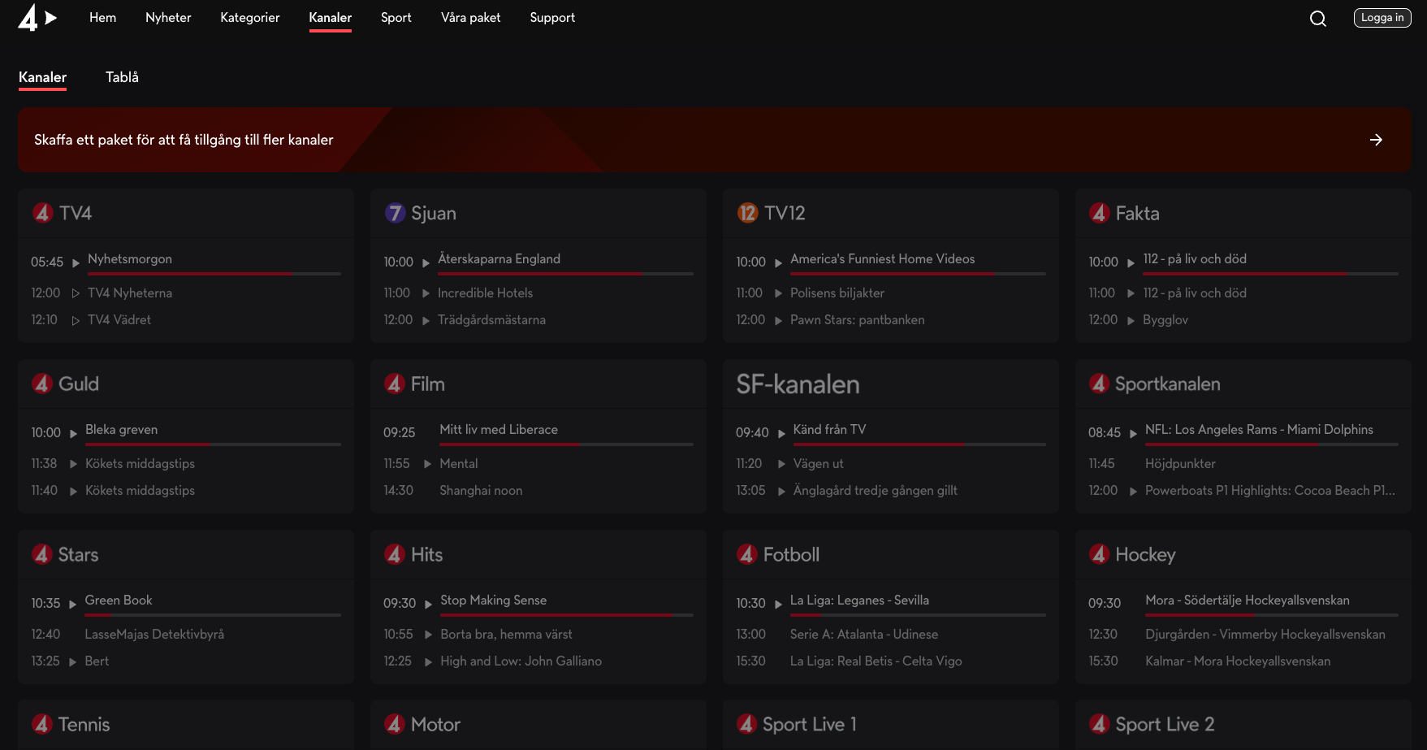
Task: Open Sport in the navigation bar
Action: click(396, 17)
